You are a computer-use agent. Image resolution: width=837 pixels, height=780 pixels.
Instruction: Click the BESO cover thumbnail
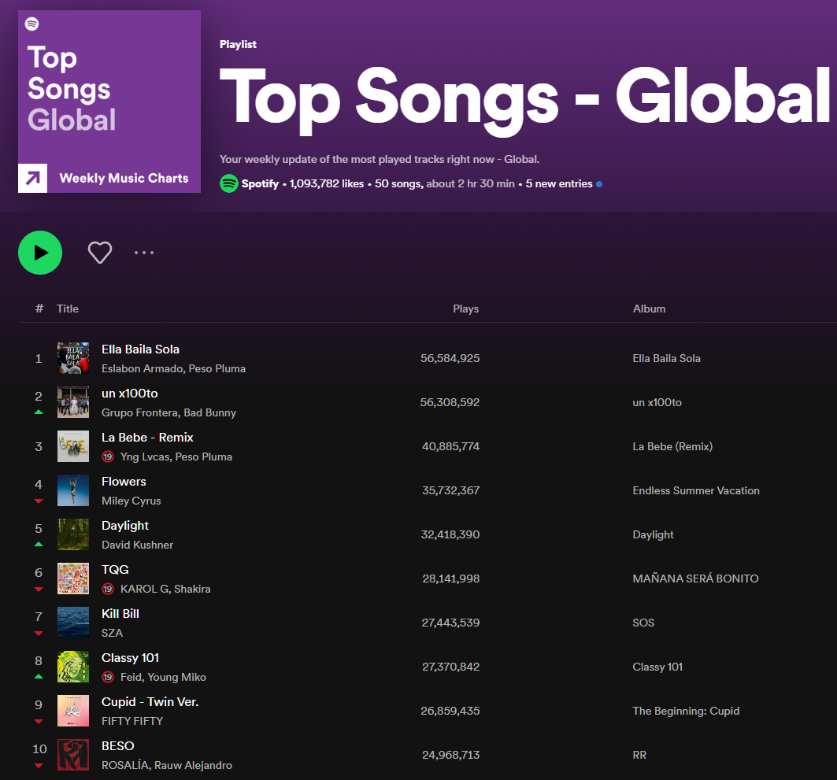[x=73, y=755]
